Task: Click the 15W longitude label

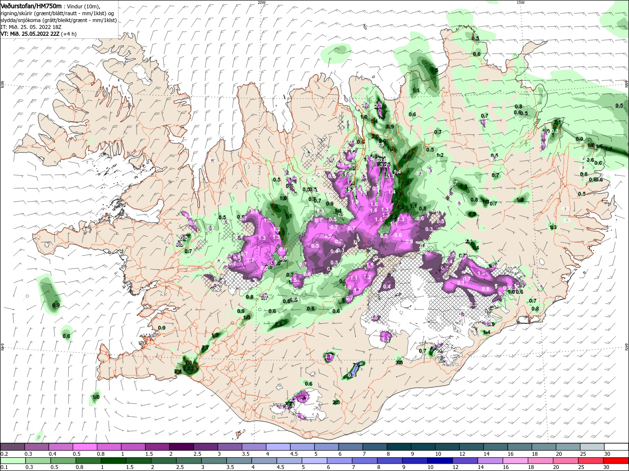Action: click(x=520, y=2)
